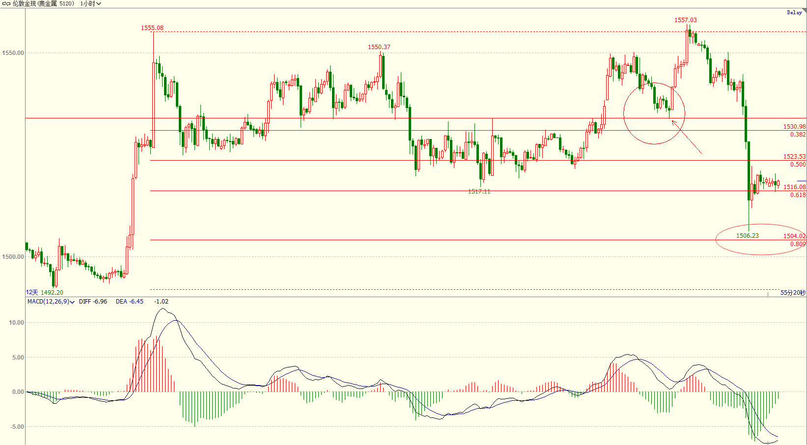Click the 10.00 MACD axis label
The height and width of the screenshot is (445, 807).
17,323
